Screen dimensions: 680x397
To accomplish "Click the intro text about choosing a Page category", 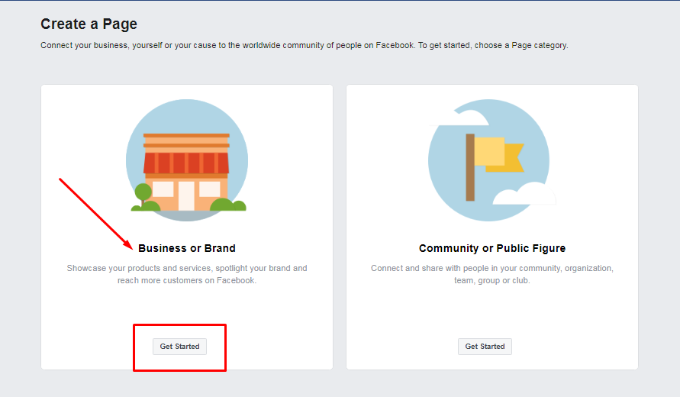I will coord(304,45).
